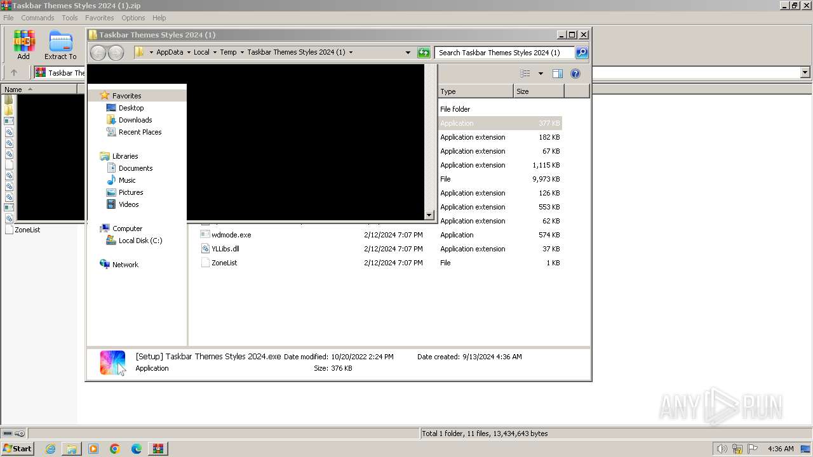Sort by Type column header
The width and height of the screenshot is (813, 457).
pos(475,91)
